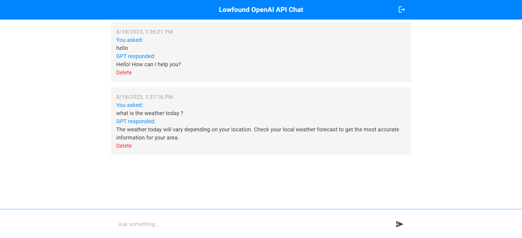Screen dimensions: 522x238
Task: Select the first chat message card
Action: point(261,52)
